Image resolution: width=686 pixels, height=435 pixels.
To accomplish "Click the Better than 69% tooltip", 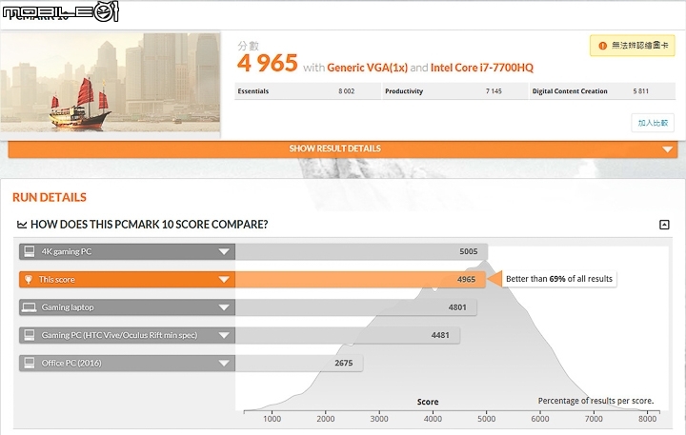I will pyautogui.click(x=558, y=279).
